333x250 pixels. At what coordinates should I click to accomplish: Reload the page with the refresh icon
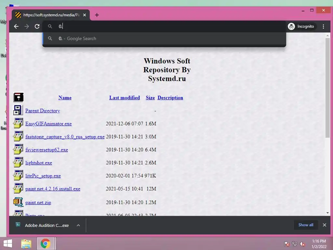(37, 26)
